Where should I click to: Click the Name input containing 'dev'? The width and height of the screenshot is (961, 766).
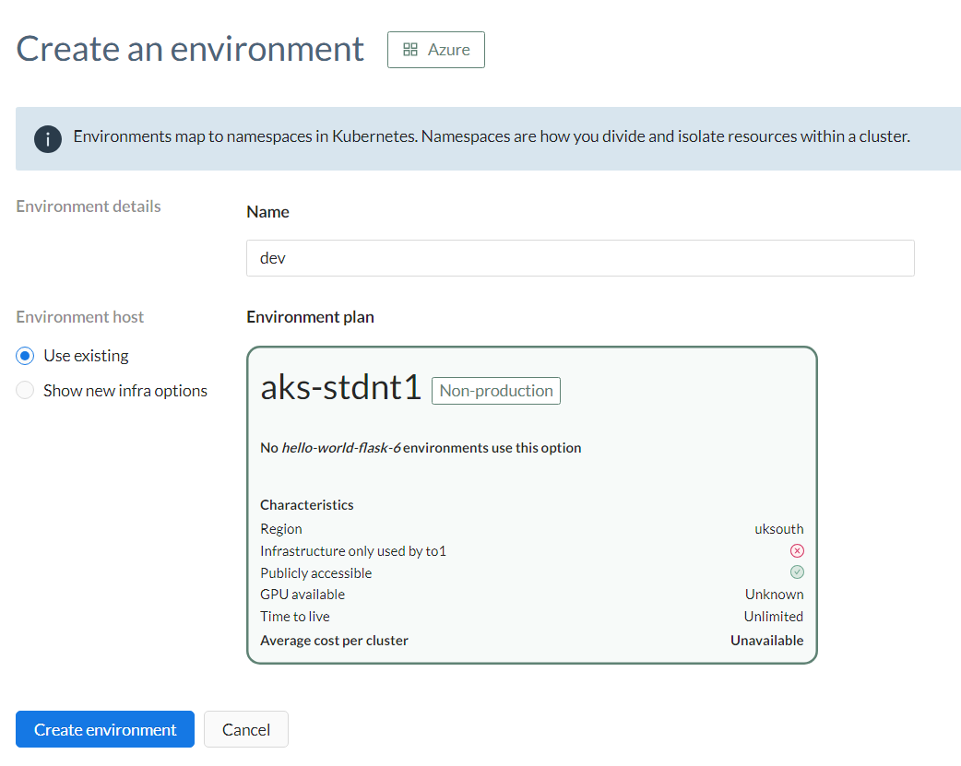(x=579, y=257)
